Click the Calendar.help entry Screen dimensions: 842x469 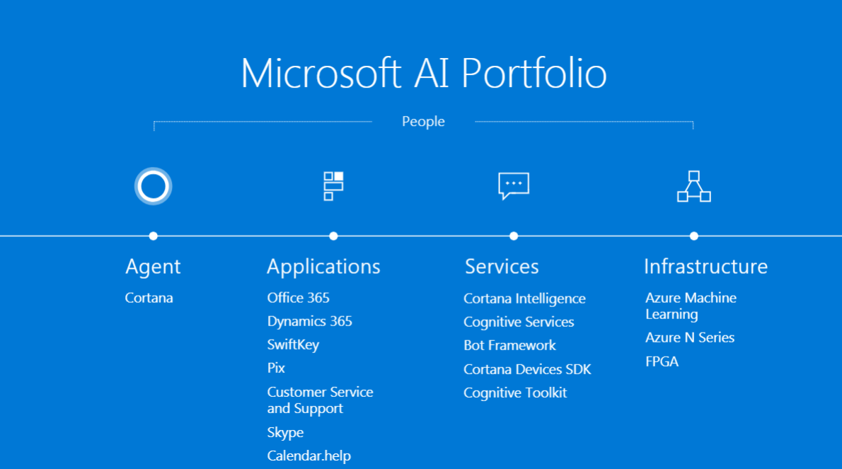(x=308, y=456)
